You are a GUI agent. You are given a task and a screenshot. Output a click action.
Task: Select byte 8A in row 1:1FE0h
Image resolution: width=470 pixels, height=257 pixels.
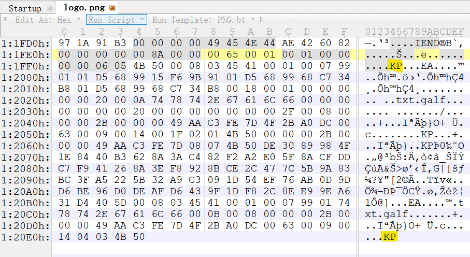158,54
